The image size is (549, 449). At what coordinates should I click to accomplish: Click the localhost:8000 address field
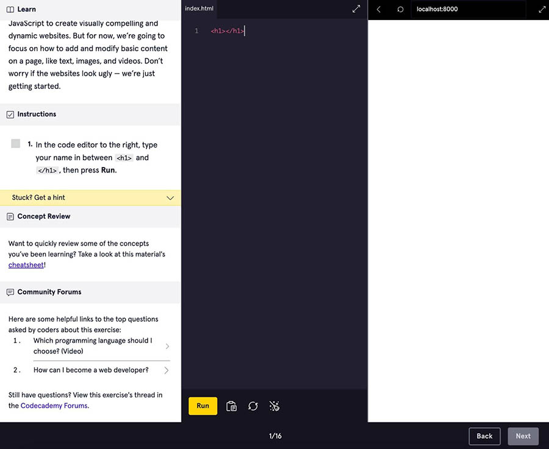click(x=467, y=9)
